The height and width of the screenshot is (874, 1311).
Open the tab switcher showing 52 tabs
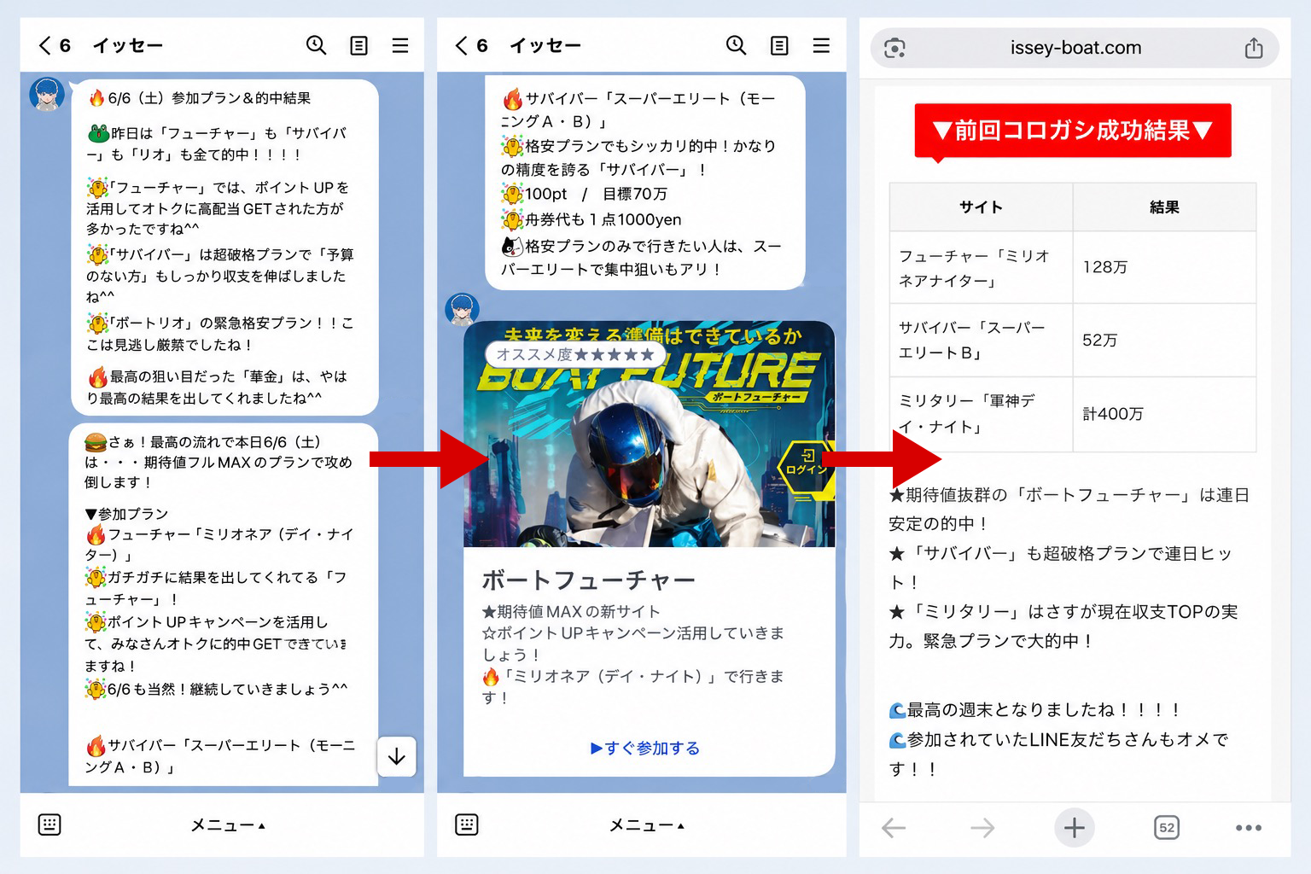coord(1167,827)
